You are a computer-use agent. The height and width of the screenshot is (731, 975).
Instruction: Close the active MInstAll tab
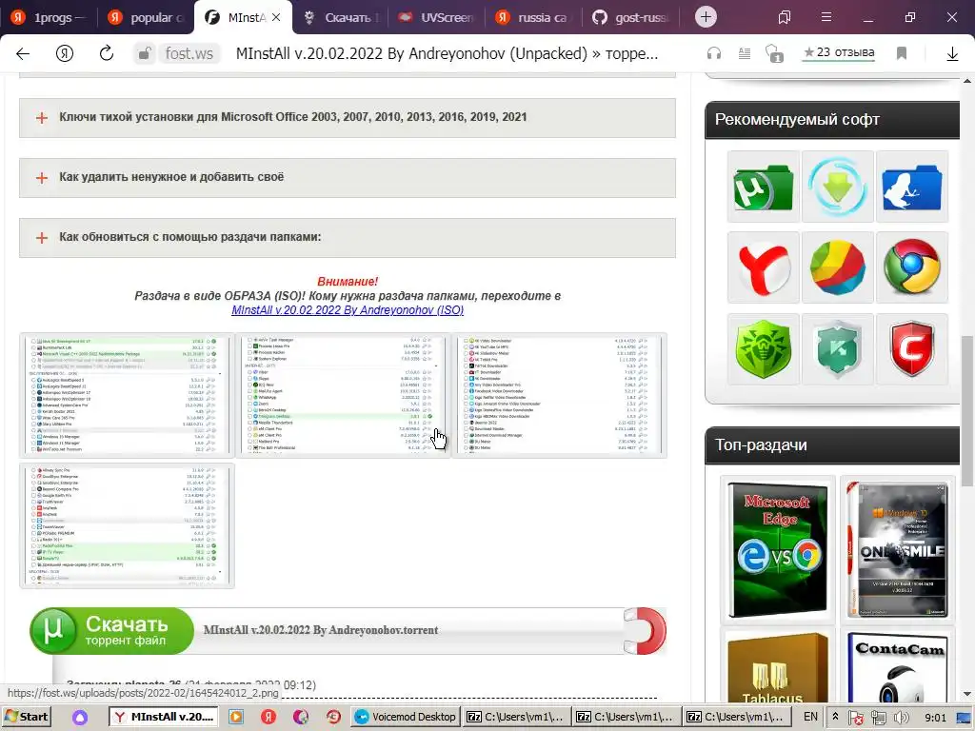pos(276,17)
